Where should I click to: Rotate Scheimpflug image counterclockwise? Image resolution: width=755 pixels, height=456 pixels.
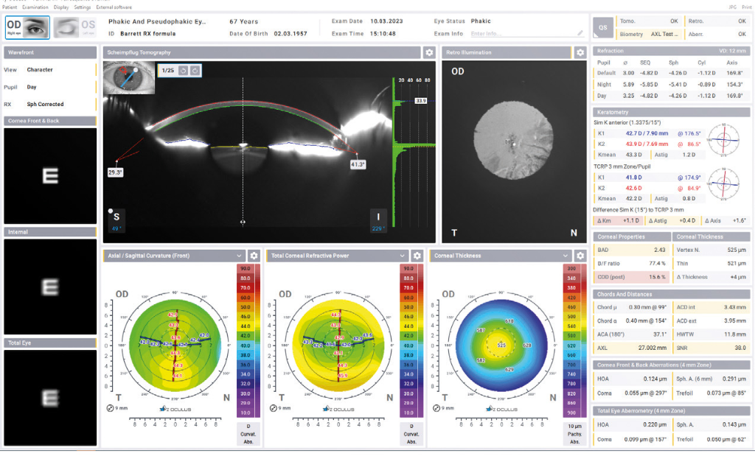click(183, 71)
